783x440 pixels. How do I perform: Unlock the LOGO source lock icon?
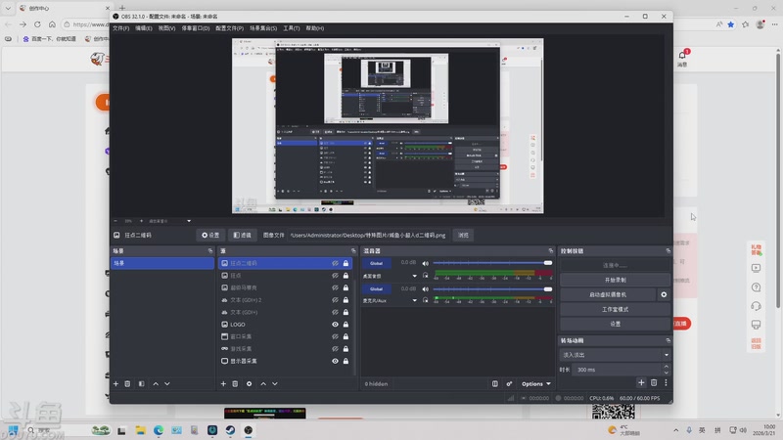click(x=345, y=325)
